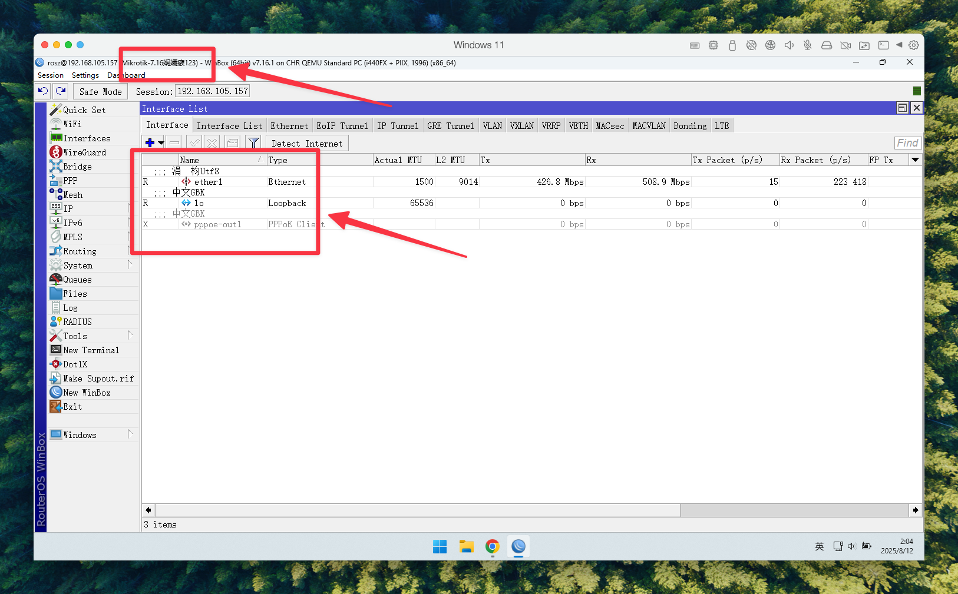Sort by the Actual MTU column header

(x=404, y=160)
